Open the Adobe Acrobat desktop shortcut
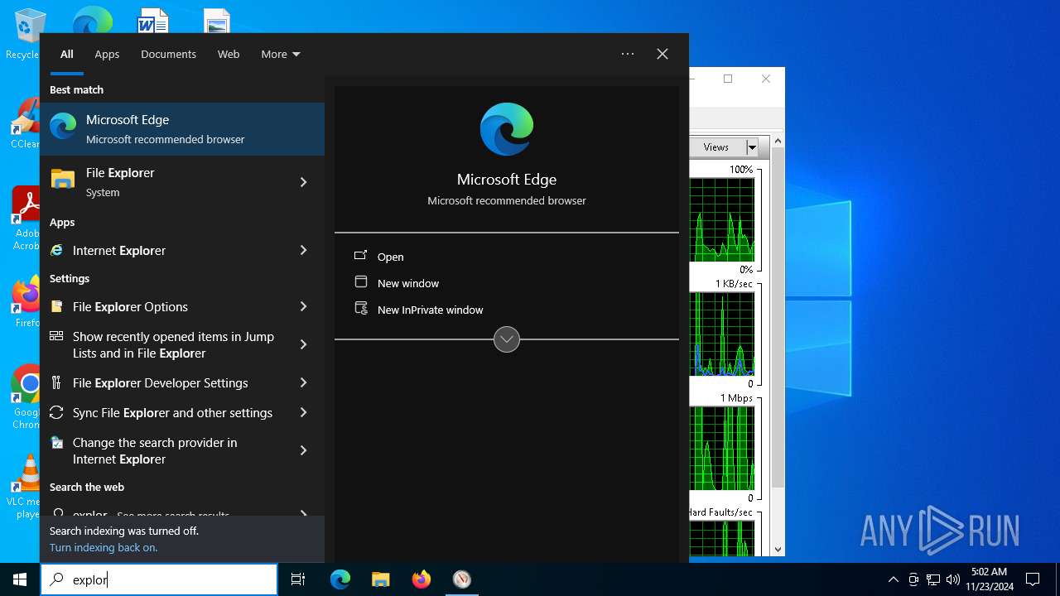Viewport: 1060px width, 596px height. 27,219
